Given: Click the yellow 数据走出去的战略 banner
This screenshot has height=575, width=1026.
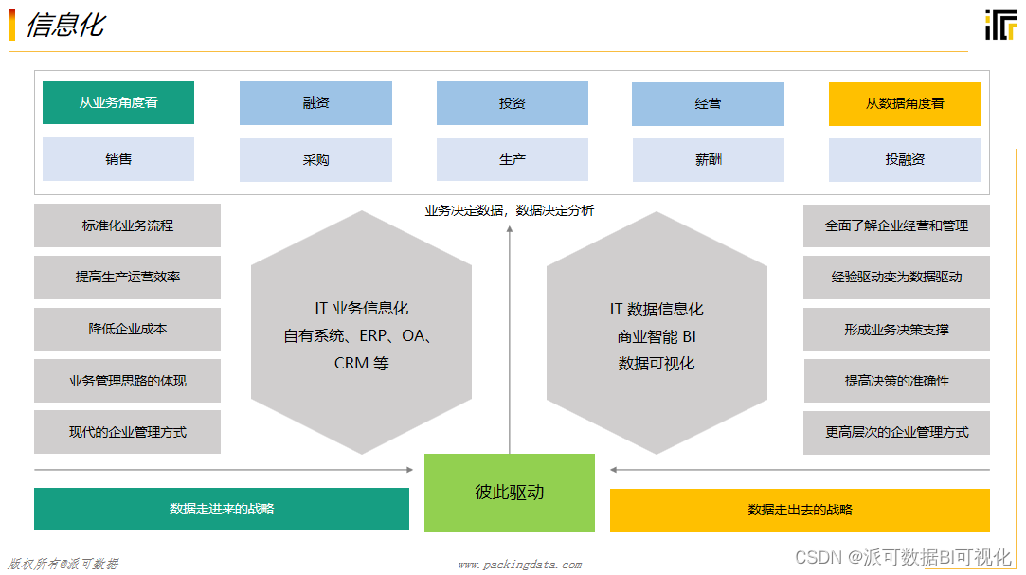Looking at the screenshot, I should click(x=800, y=510).
